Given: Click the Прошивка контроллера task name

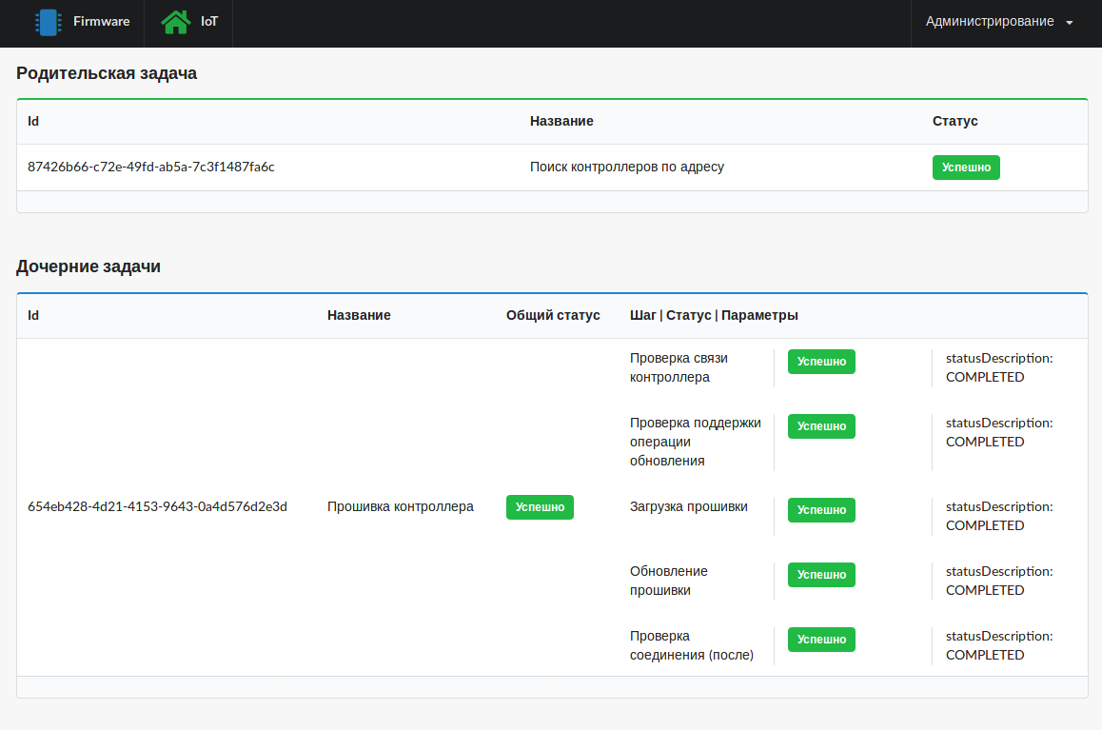Looking at the screenshot, I should [401, 506].
